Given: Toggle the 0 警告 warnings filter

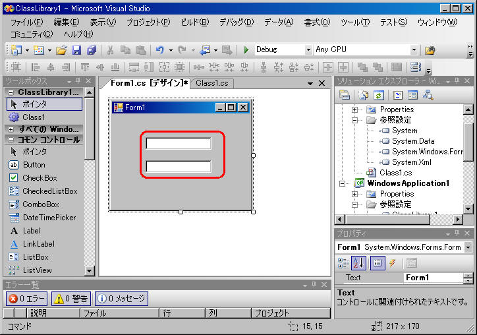Looking at the screenshot, I should (x=71, y=299).
